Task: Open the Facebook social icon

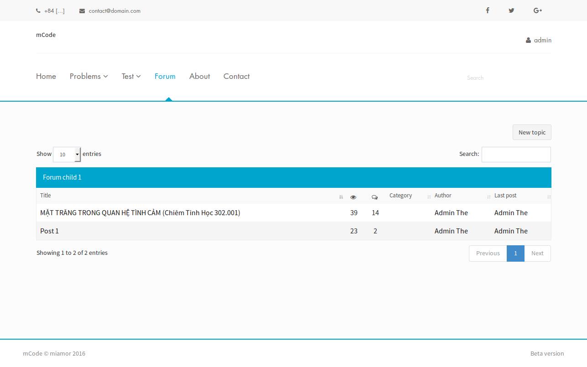Action: 488,10
